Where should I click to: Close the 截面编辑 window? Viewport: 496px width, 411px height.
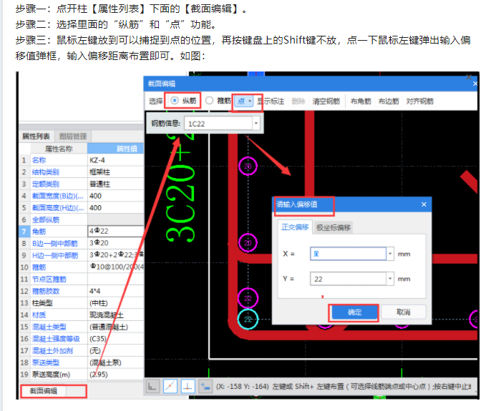(x=475, y=84)
